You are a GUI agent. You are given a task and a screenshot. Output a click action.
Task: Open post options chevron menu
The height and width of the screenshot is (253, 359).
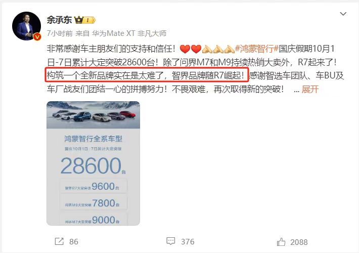pos(343,14)
